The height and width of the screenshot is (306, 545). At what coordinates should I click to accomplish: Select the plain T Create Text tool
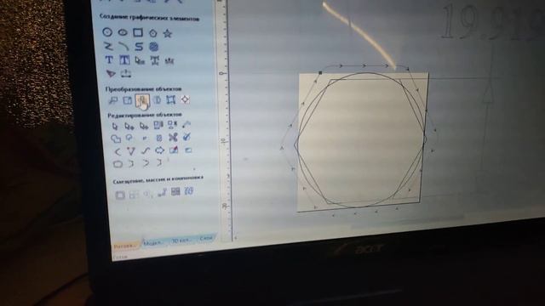[x=109, y=59]
